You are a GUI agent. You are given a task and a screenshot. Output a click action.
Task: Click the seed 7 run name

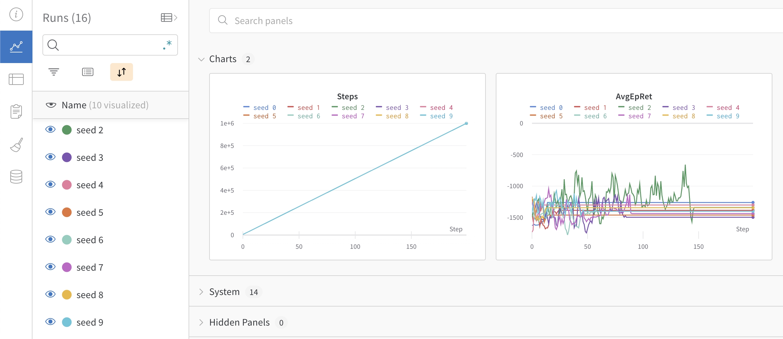click(x=90, y=268)
